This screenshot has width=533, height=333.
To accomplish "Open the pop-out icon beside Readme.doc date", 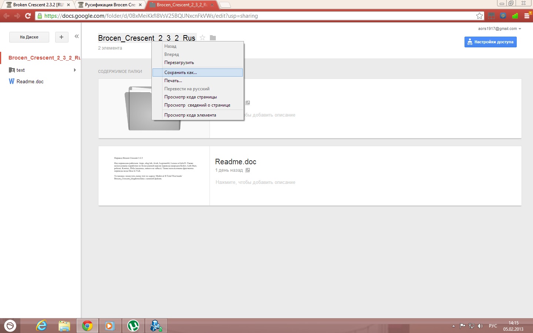I will [x=248, y=170].
